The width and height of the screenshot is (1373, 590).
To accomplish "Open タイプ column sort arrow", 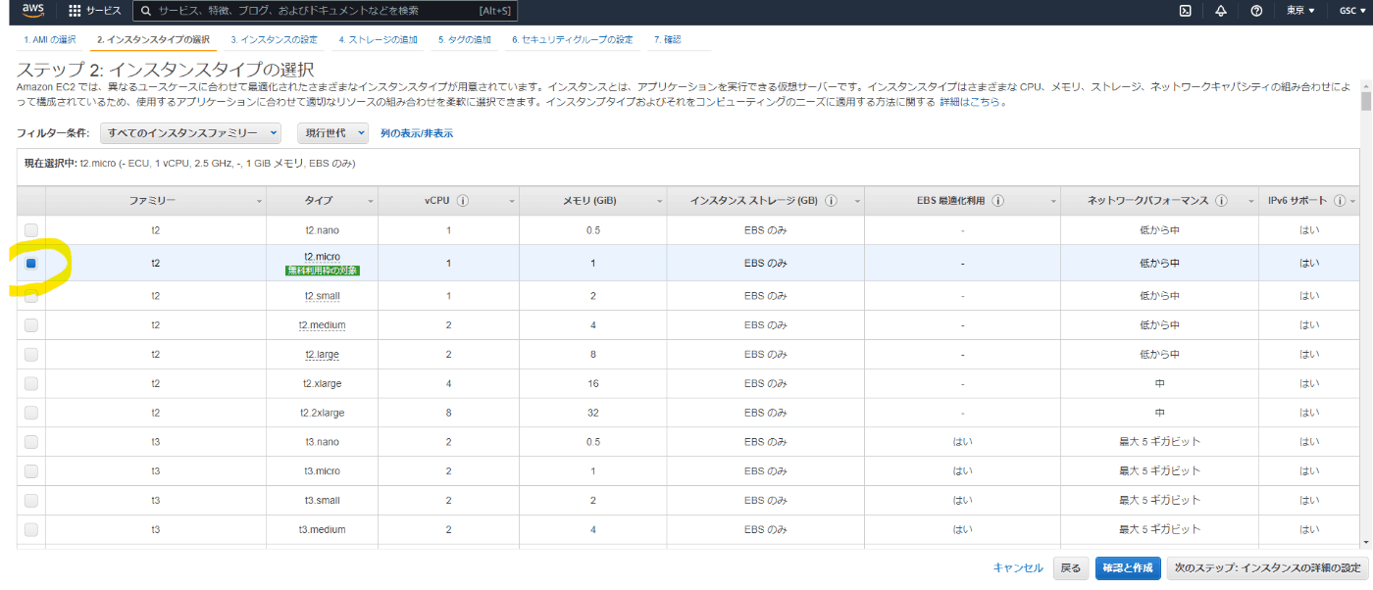I will [371, 201].
